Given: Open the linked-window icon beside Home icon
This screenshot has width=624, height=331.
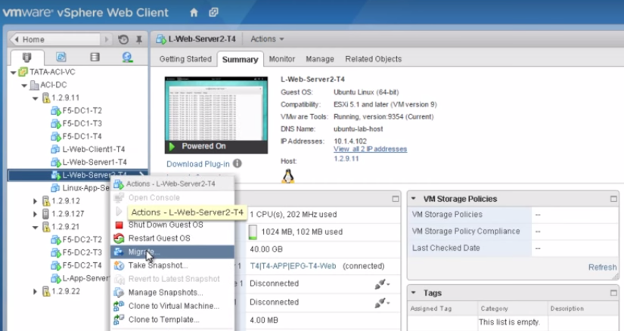Looking at the screenshot, I should pyautogui.click(x=214, y=12).
